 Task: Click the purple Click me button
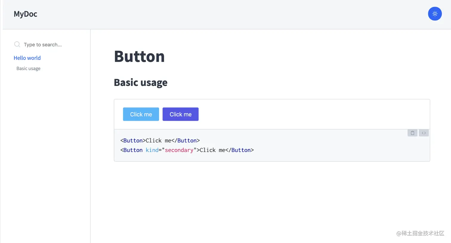[180, 114]
